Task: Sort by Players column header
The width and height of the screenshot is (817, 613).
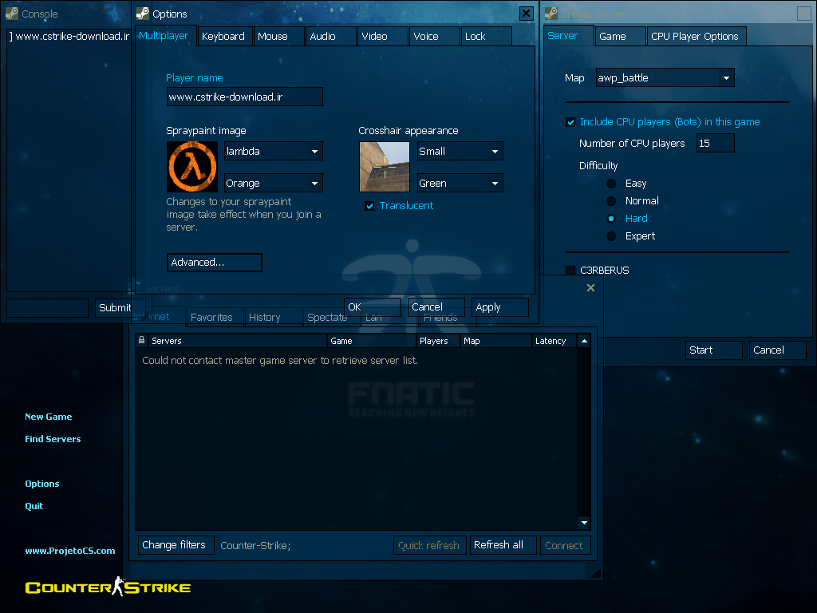Action: tap(438, 341)
